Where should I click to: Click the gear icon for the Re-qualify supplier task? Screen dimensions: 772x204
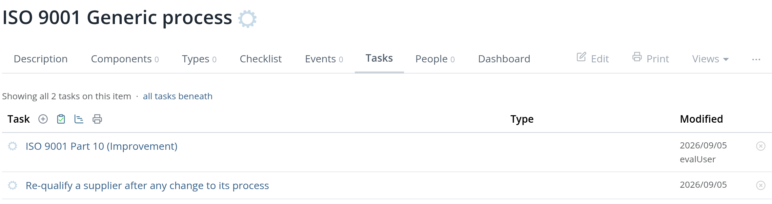(x=13, y=185)
